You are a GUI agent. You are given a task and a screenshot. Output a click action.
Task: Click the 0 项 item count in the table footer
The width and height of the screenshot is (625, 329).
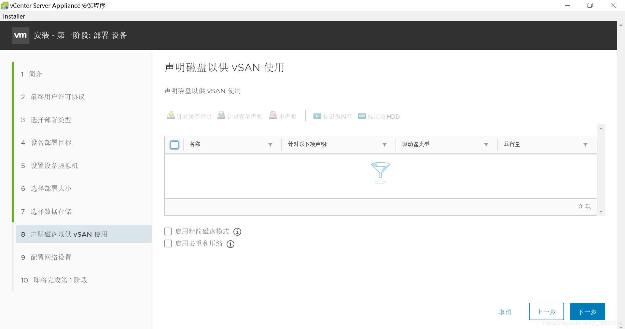coord(584,206)
